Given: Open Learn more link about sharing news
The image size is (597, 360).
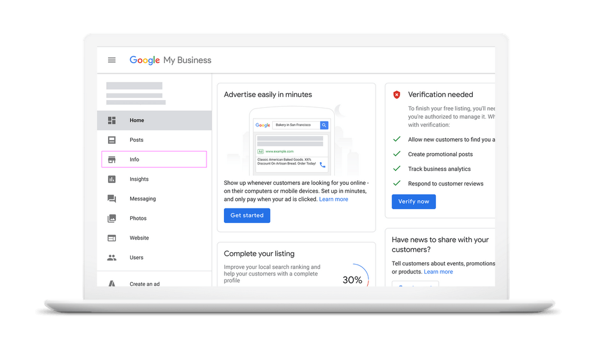Looking at the screenshot, I should click(x=438, y=272).
